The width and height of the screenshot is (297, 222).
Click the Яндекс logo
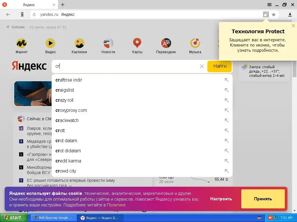click(29, 66)
